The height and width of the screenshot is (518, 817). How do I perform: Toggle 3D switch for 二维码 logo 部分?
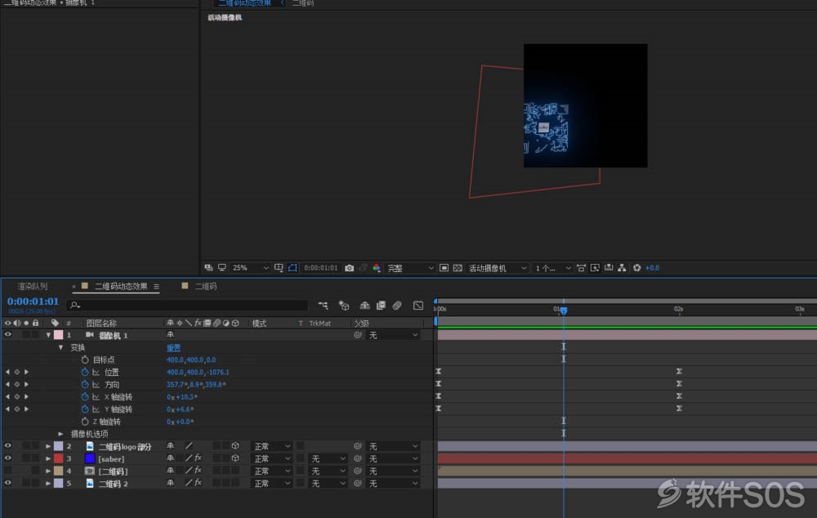point(235,446)
